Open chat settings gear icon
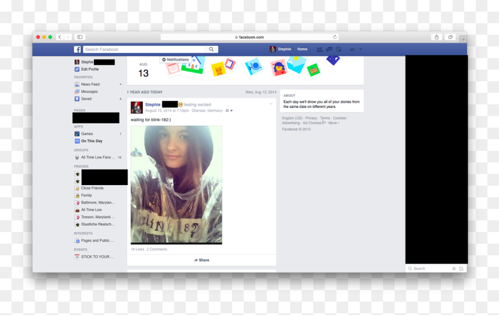 coord(454,269)
